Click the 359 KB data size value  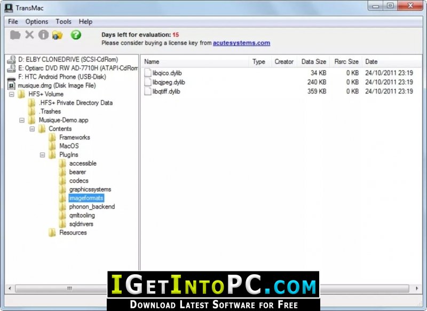point(317,91)
